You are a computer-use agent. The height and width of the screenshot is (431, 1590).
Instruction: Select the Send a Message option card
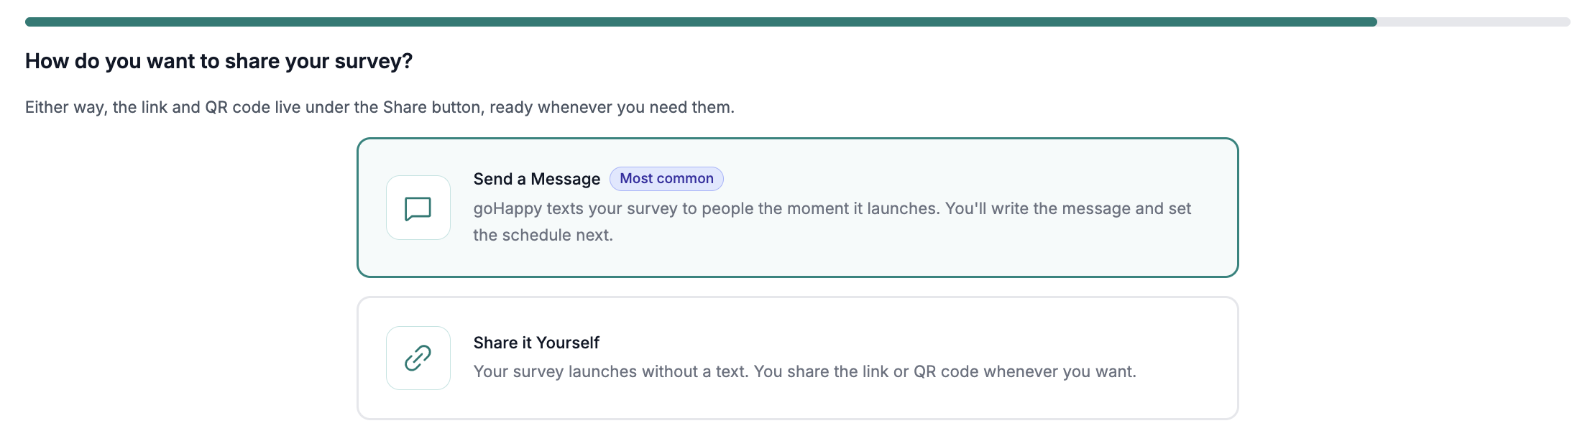coord(797,208)
